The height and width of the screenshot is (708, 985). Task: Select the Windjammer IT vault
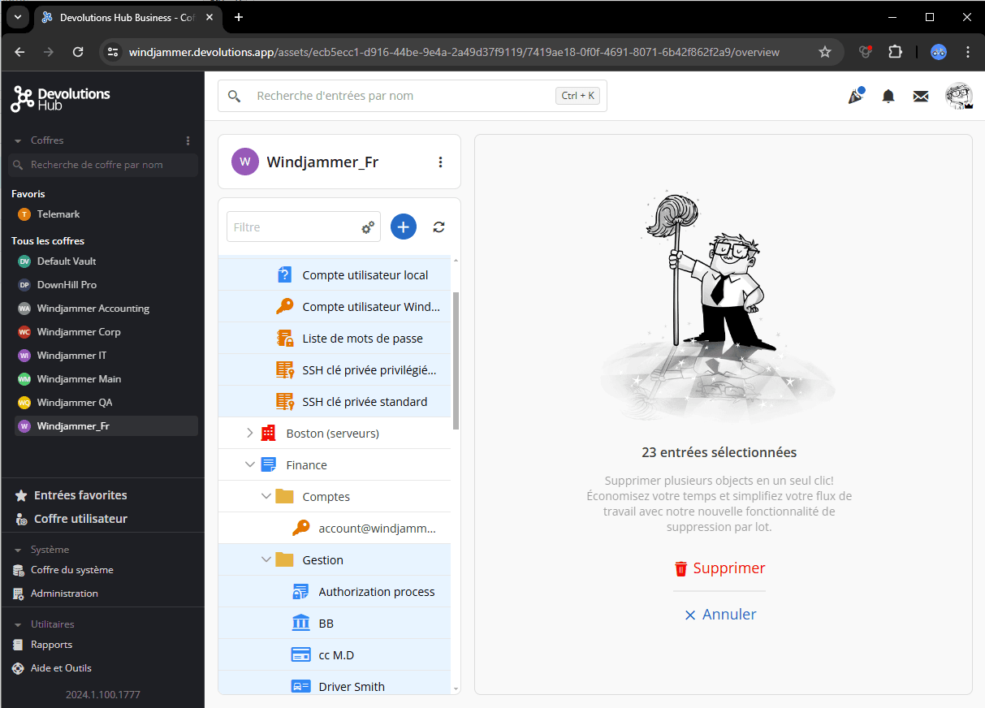(x=71, y=356)
